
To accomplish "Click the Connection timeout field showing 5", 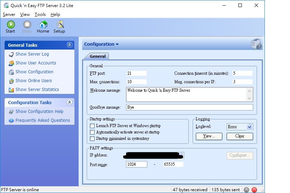I will (243, 73).
